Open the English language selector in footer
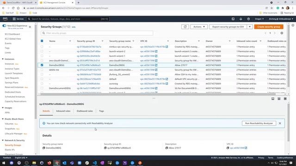Image resolution: width=296 pixels, height=166 pixels. click(21, 158)
